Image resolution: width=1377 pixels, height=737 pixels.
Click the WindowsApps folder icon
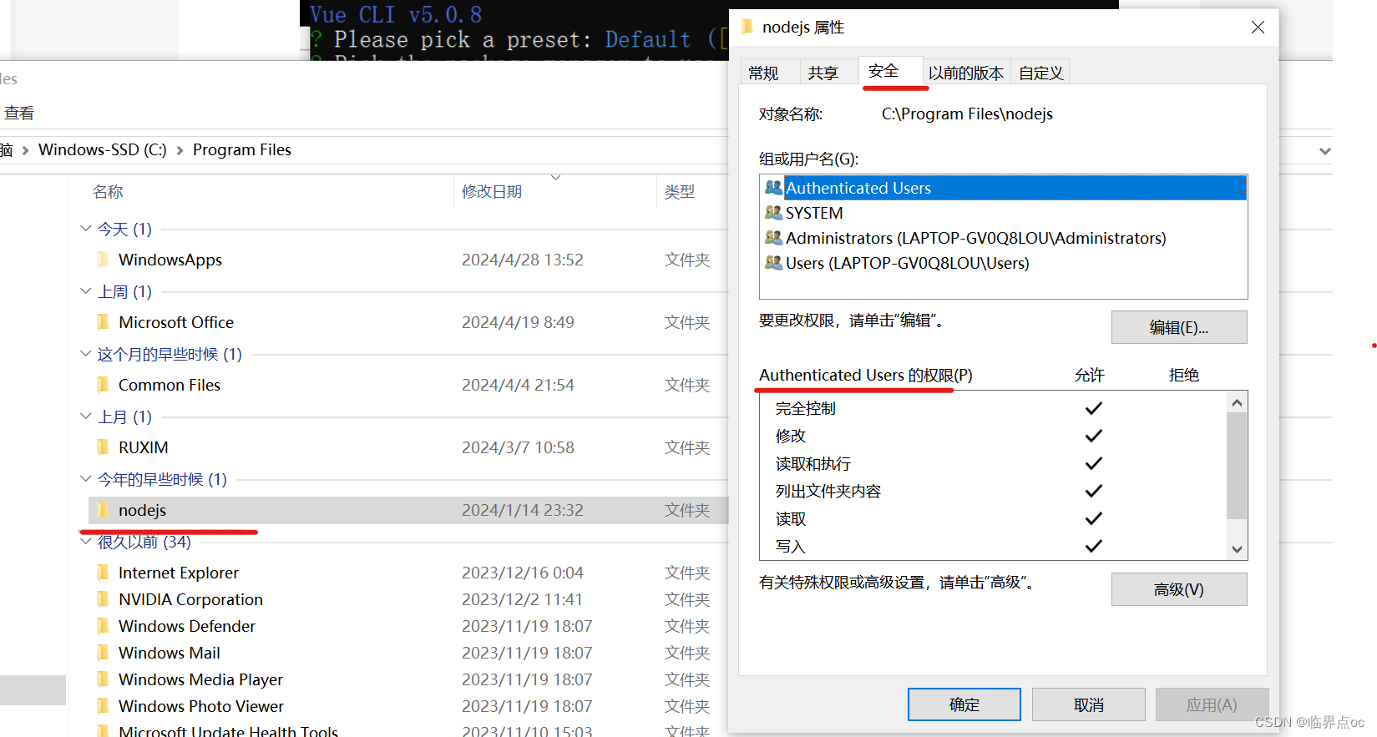(x=103, y=260)
